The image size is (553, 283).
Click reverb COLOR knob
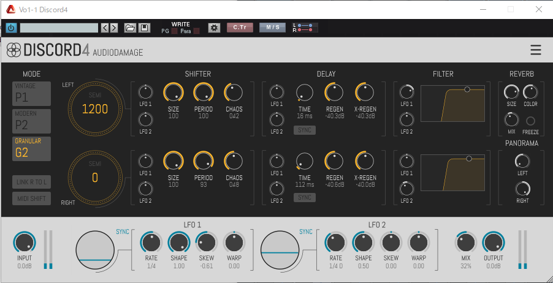point(530,92)
